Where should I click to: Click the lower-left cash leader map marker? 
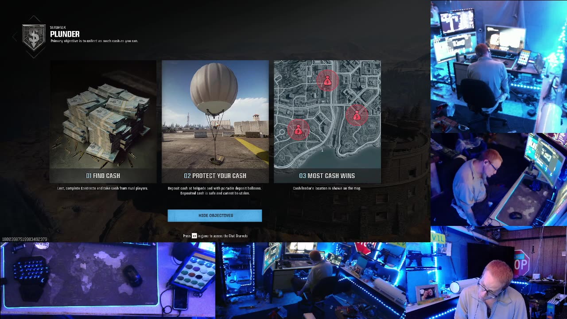(298, 130)
